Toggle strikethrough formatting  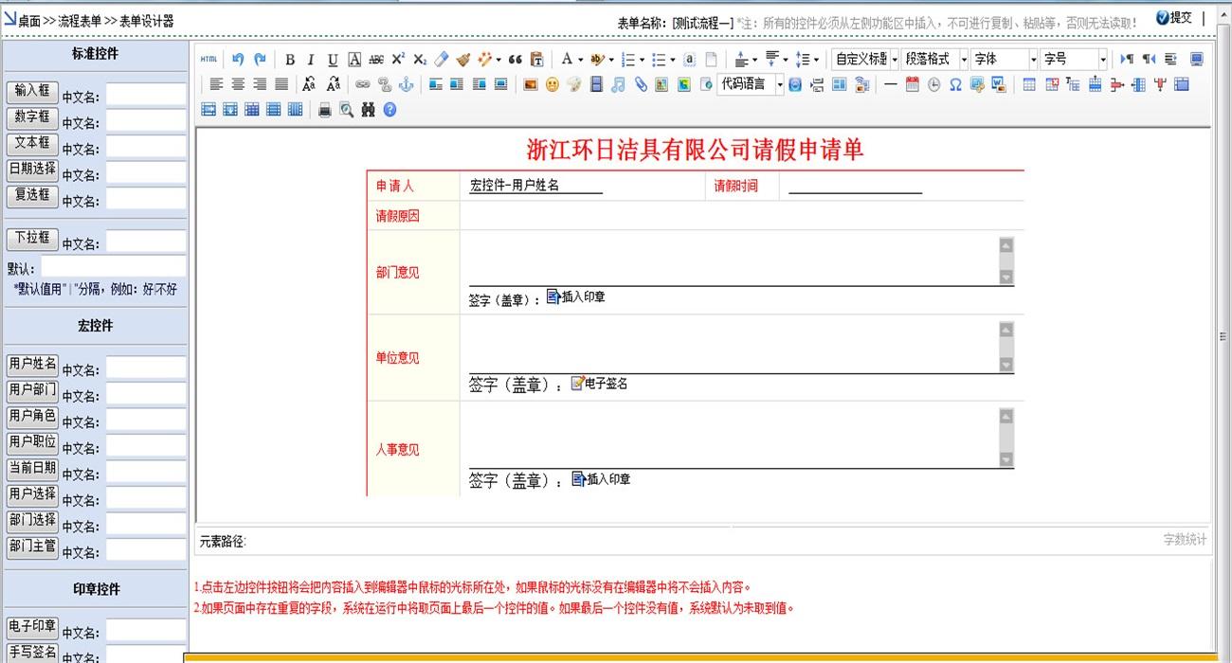376,60
